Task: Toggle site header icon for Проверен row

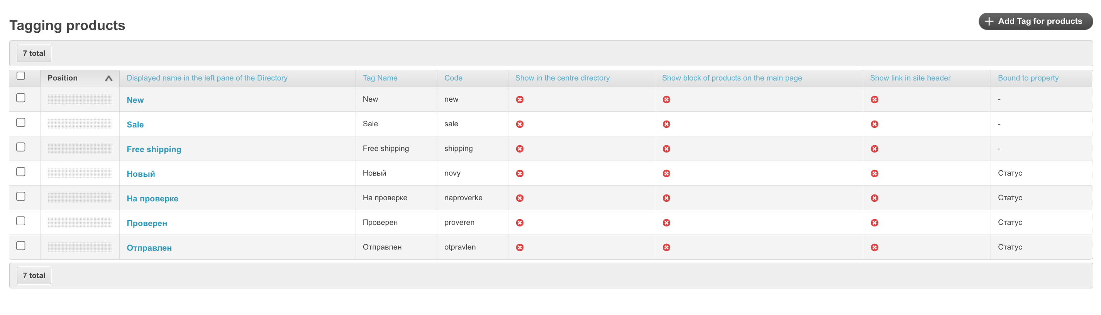Action: click(874, 223)
